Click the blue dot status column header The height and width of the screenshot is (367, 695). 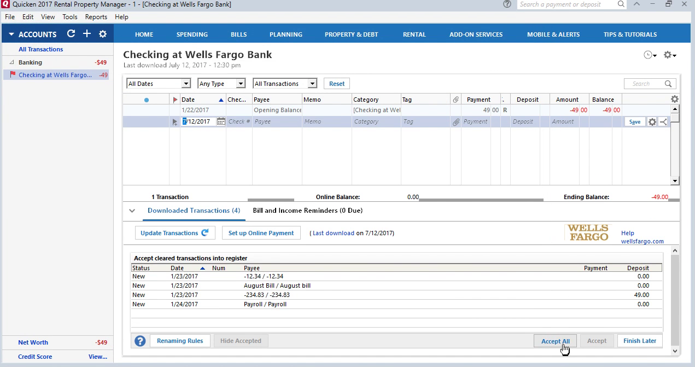click(146, 100)
